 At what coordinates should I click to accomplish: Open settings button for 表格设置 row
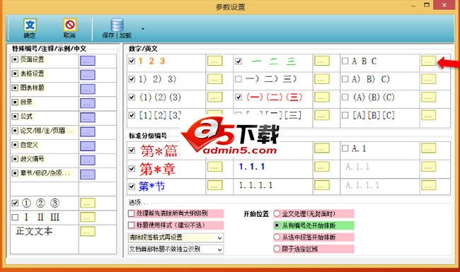(x=88, y=75)
